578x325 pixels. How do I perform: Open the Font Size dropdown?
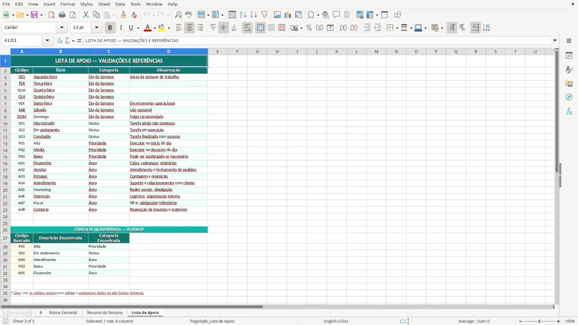[96, 28]
